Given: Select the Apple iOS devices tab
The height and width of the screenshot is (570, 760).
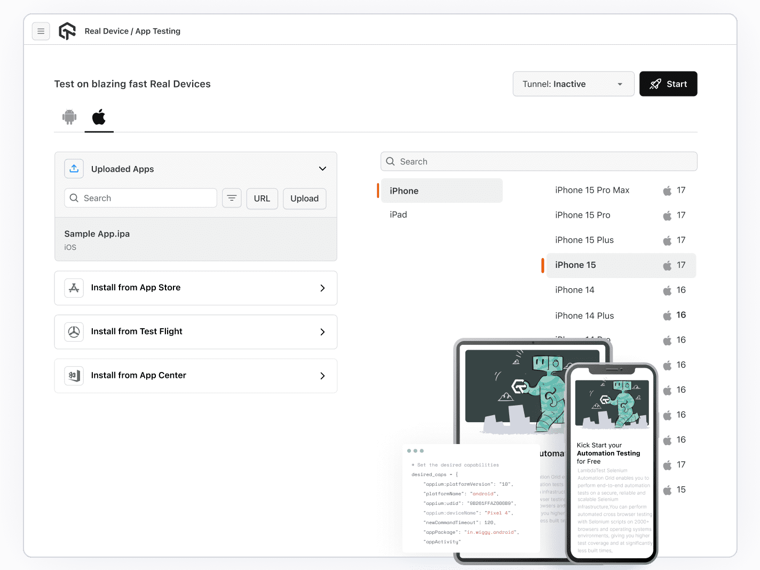Looking at the screenshot, I should (99, 117).
